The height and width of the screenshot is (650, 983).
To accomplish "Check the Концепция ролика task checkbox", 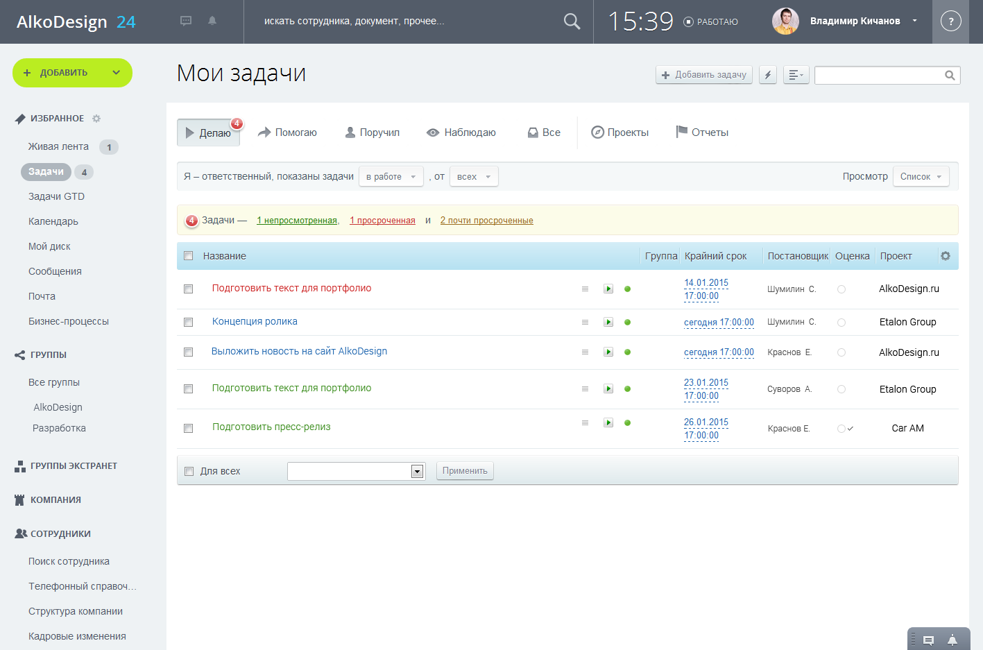I will pyautogui.click(x=188, y=322).
